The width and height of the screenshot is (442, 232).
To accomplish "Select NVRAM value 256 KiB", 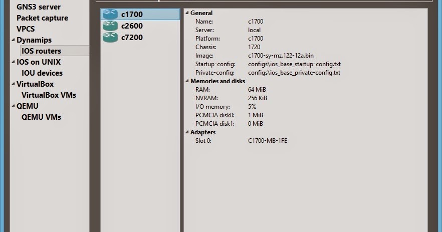I will coord(258,98).
